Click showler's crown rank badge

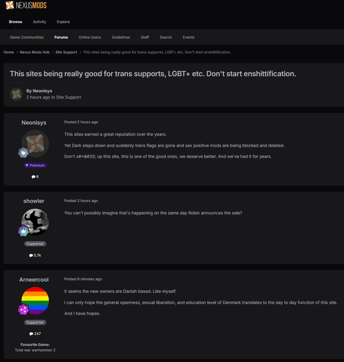[23, 231]
